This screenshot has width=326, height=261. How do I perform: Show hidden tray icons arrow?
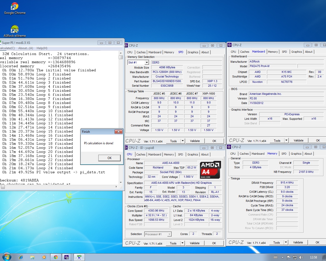tap(282, 257)
